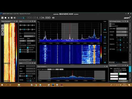Image resolution: width=132 pixels, height=99 pixels.
Task: Enable the Invert Spectrum checkbox
Action: [28, 52]
